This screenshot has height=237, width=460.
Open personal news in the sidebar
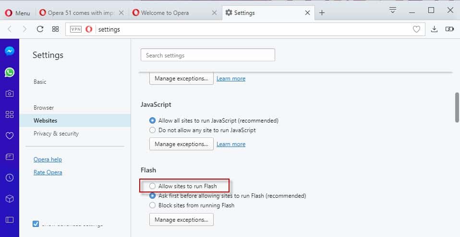click(10, 157)
